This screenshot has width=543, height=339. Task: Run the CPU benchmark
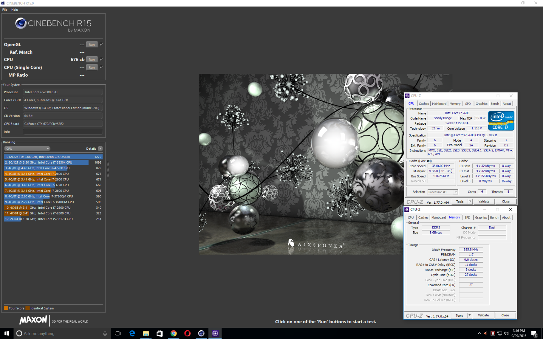click(x=92, y=59)
